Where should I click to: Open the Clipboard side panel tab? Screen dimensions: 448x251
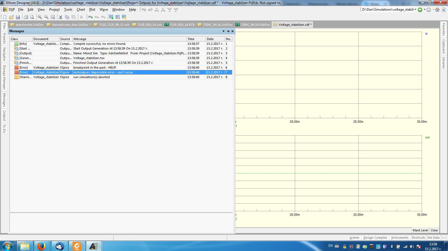444,46
